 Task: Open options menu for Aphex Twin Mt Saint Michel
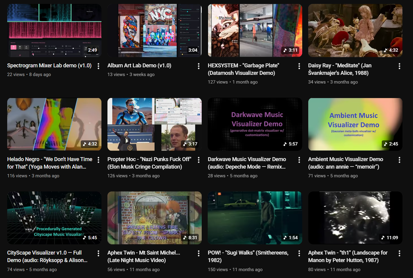tap(199, 253)
